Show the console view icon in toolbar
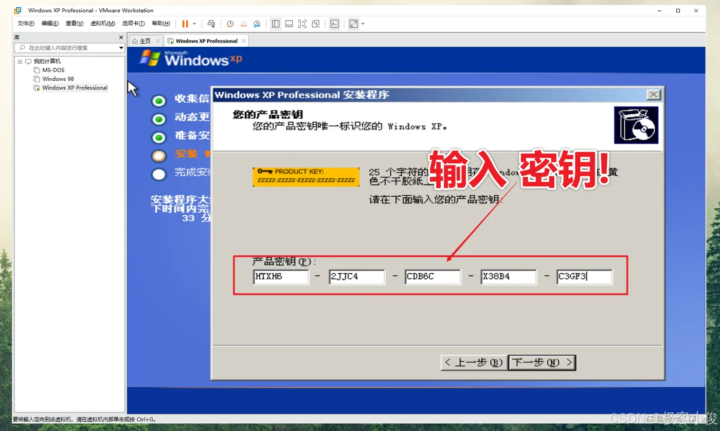The image size is (720, 431). (335, 24)
